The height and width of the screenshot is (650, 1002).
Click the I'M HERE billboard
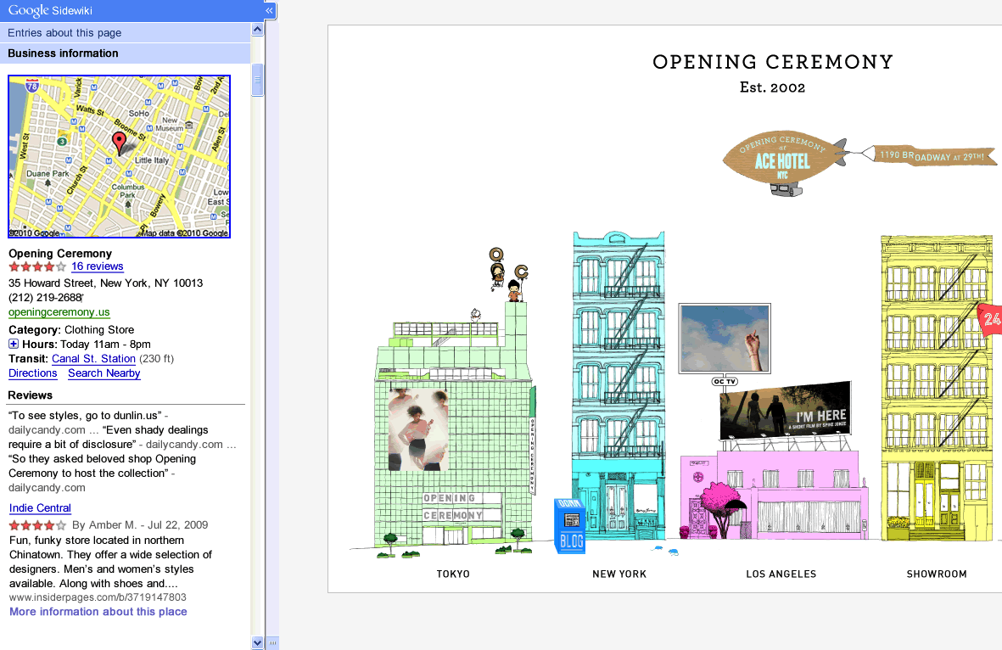click(786, 411)
